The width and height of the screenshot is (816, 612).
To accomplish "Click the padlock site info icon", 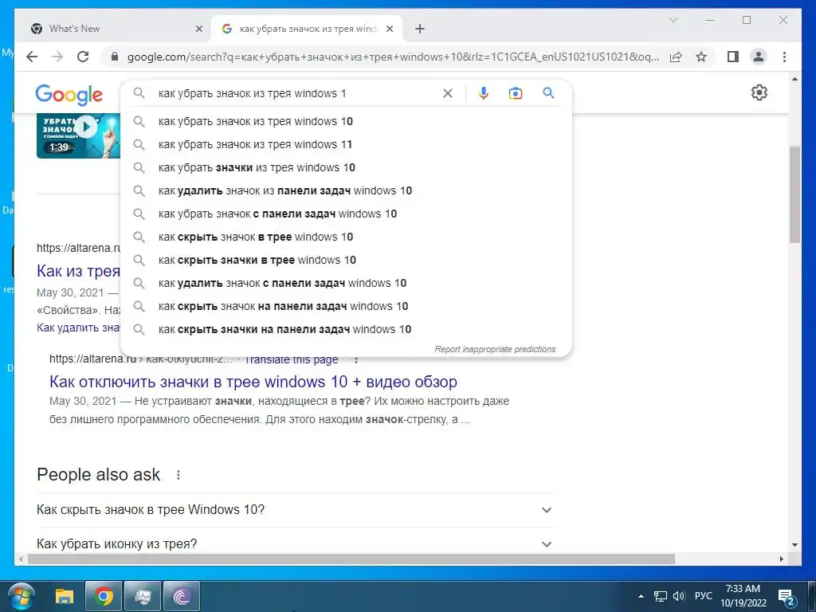I will pos(115,57).
